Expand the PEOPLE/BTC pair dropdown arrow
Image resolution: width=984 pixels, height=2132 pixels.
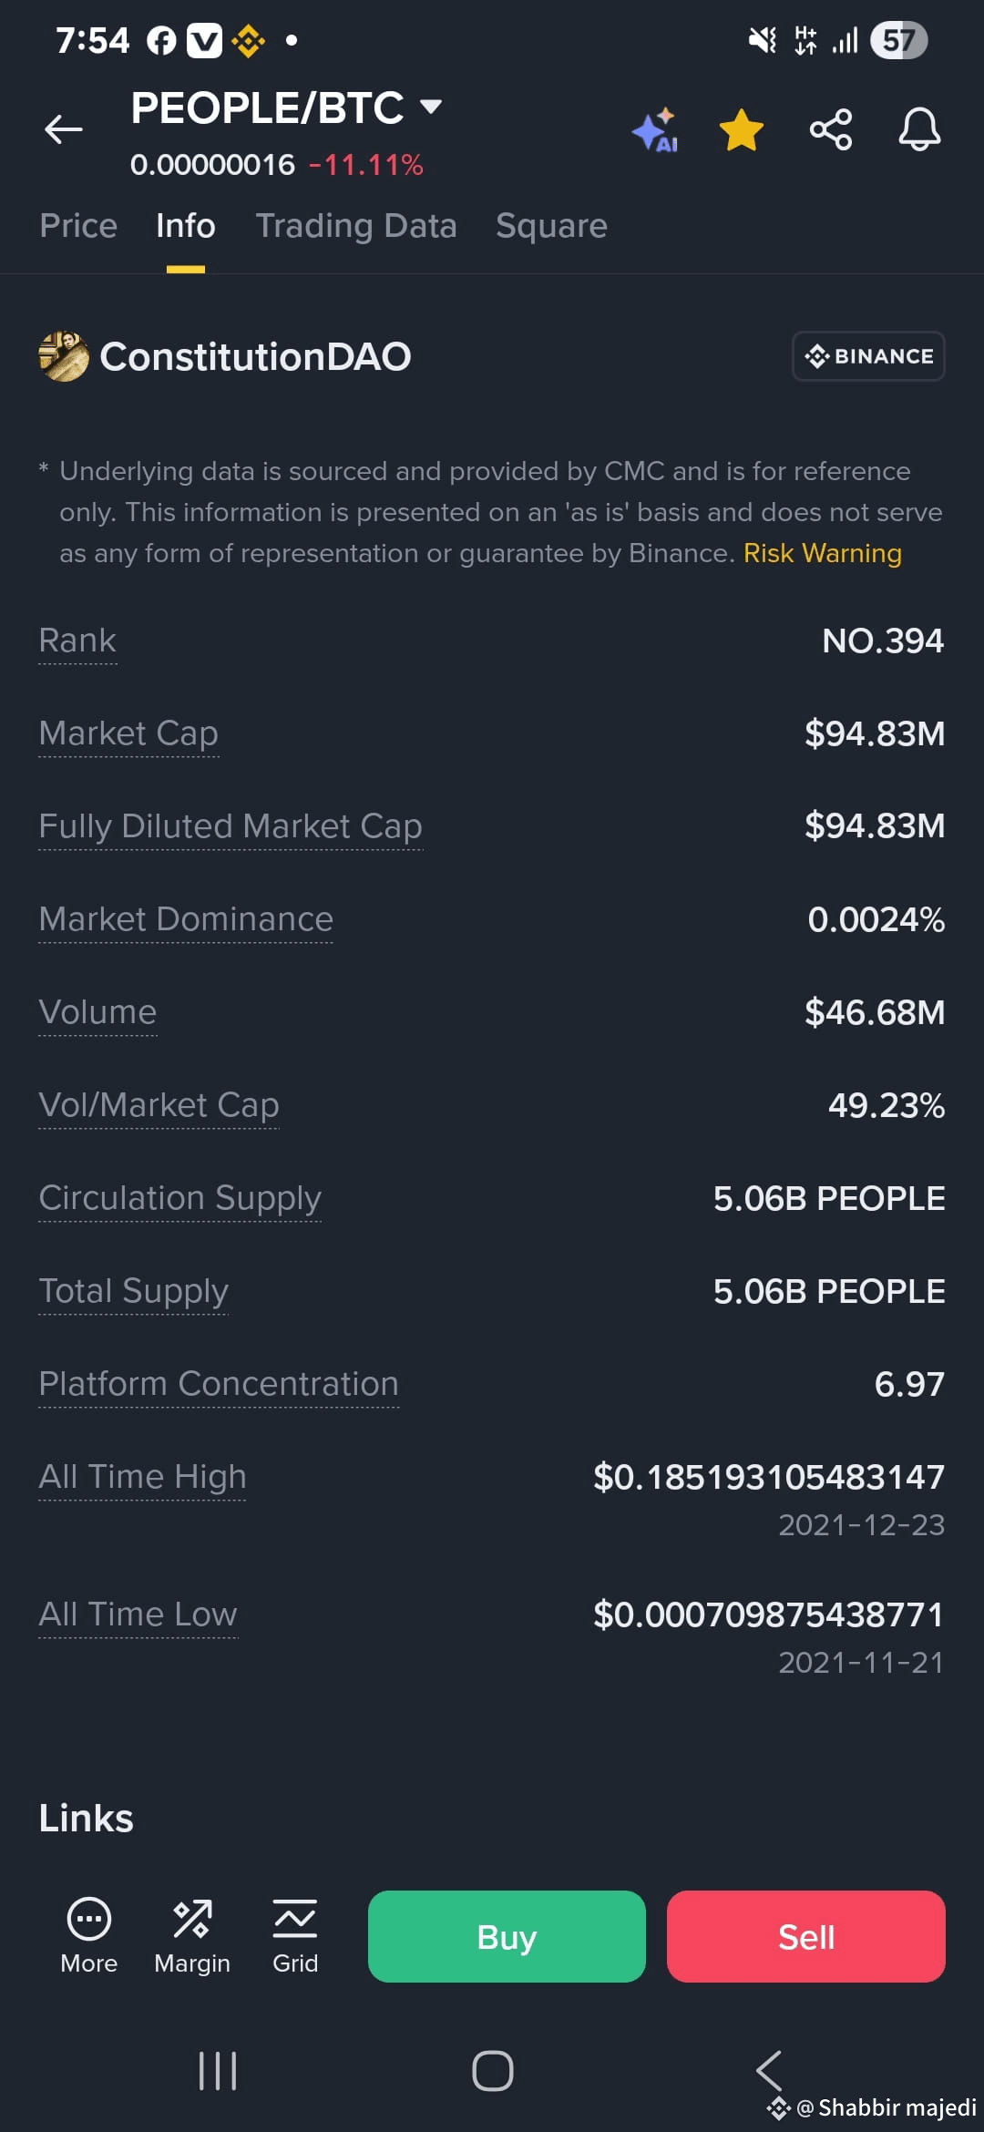point(431,108)
